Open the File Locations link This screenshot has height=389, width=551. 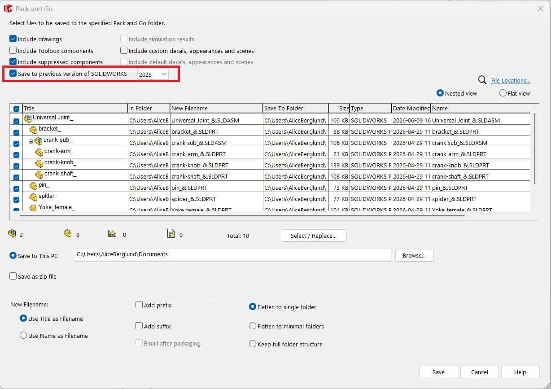click(x=511, y=80)
